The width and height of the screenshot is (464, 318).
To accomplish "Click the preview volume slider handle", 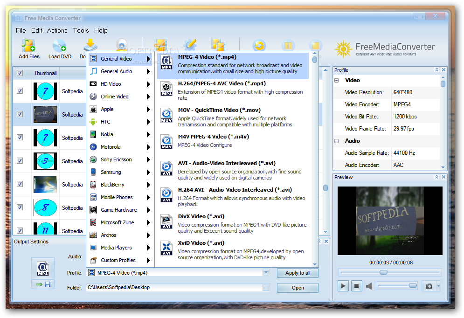I will coord(413,285).
